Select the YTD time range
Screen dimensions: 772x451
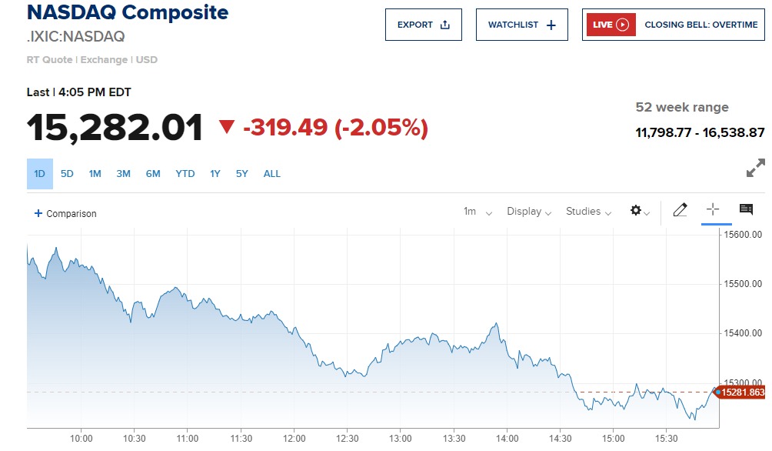185,174
